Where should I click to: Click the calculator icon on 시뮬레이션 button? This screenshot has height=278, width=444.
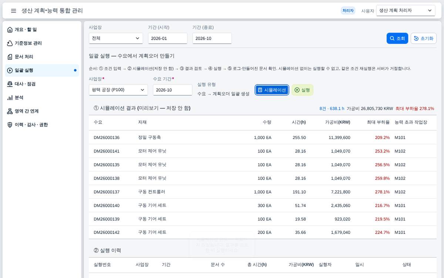point(260,90)
